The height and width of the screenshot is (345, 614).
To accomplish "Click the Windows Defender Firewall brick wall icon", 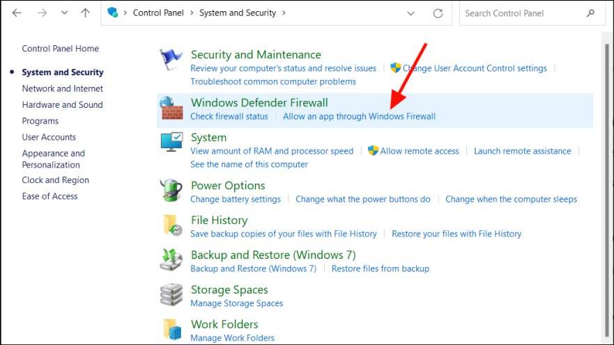I will tap(171, 109).
